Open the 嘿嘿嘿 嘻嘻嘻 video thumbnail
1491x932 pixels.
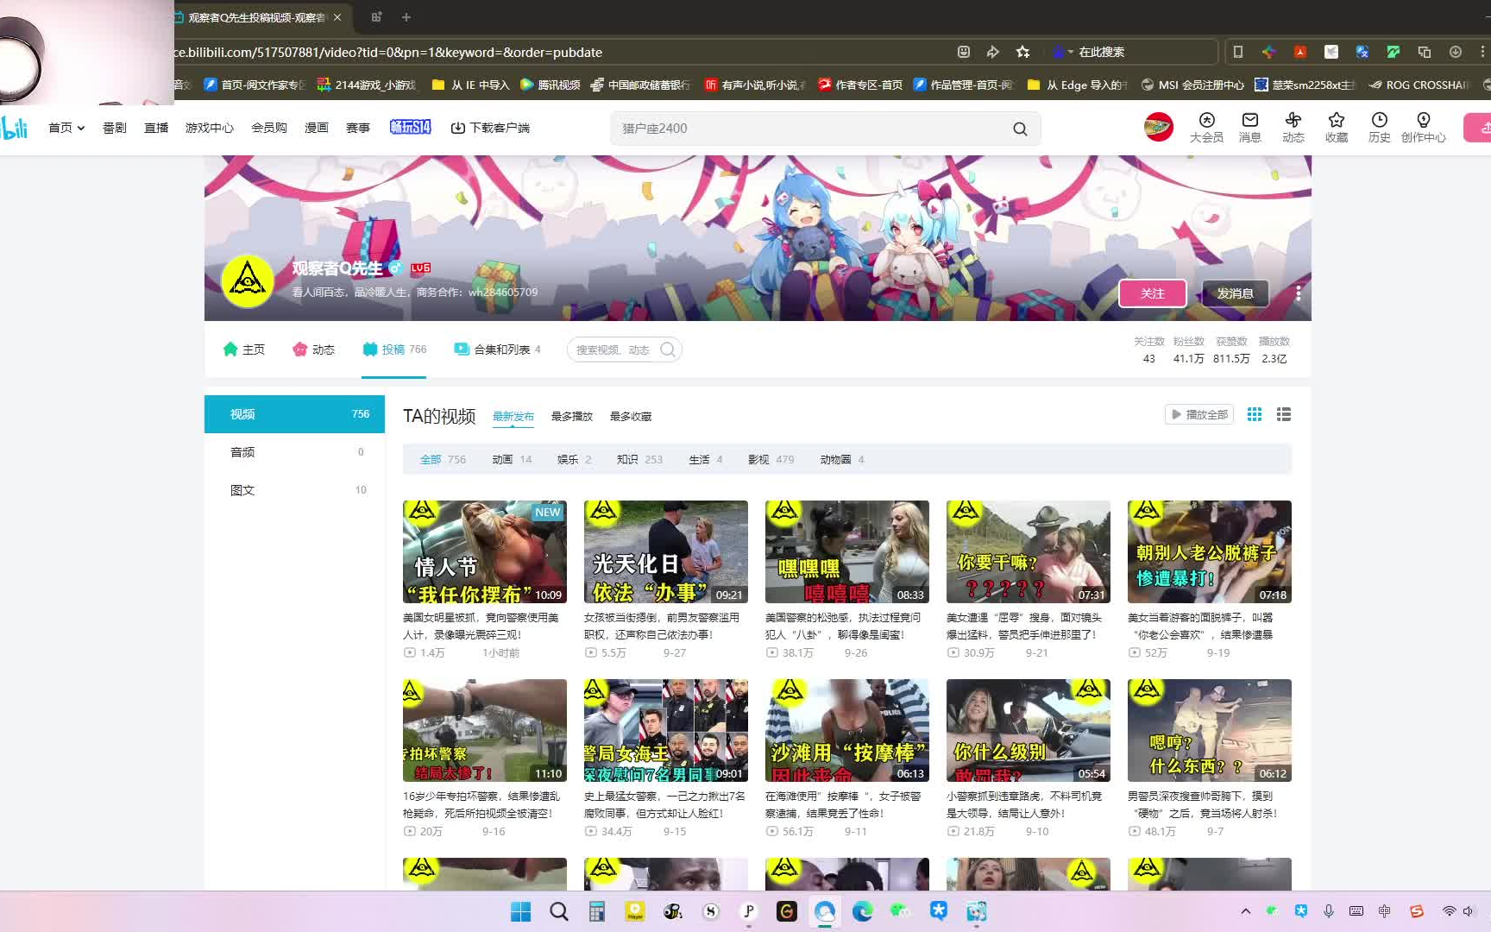847,551
